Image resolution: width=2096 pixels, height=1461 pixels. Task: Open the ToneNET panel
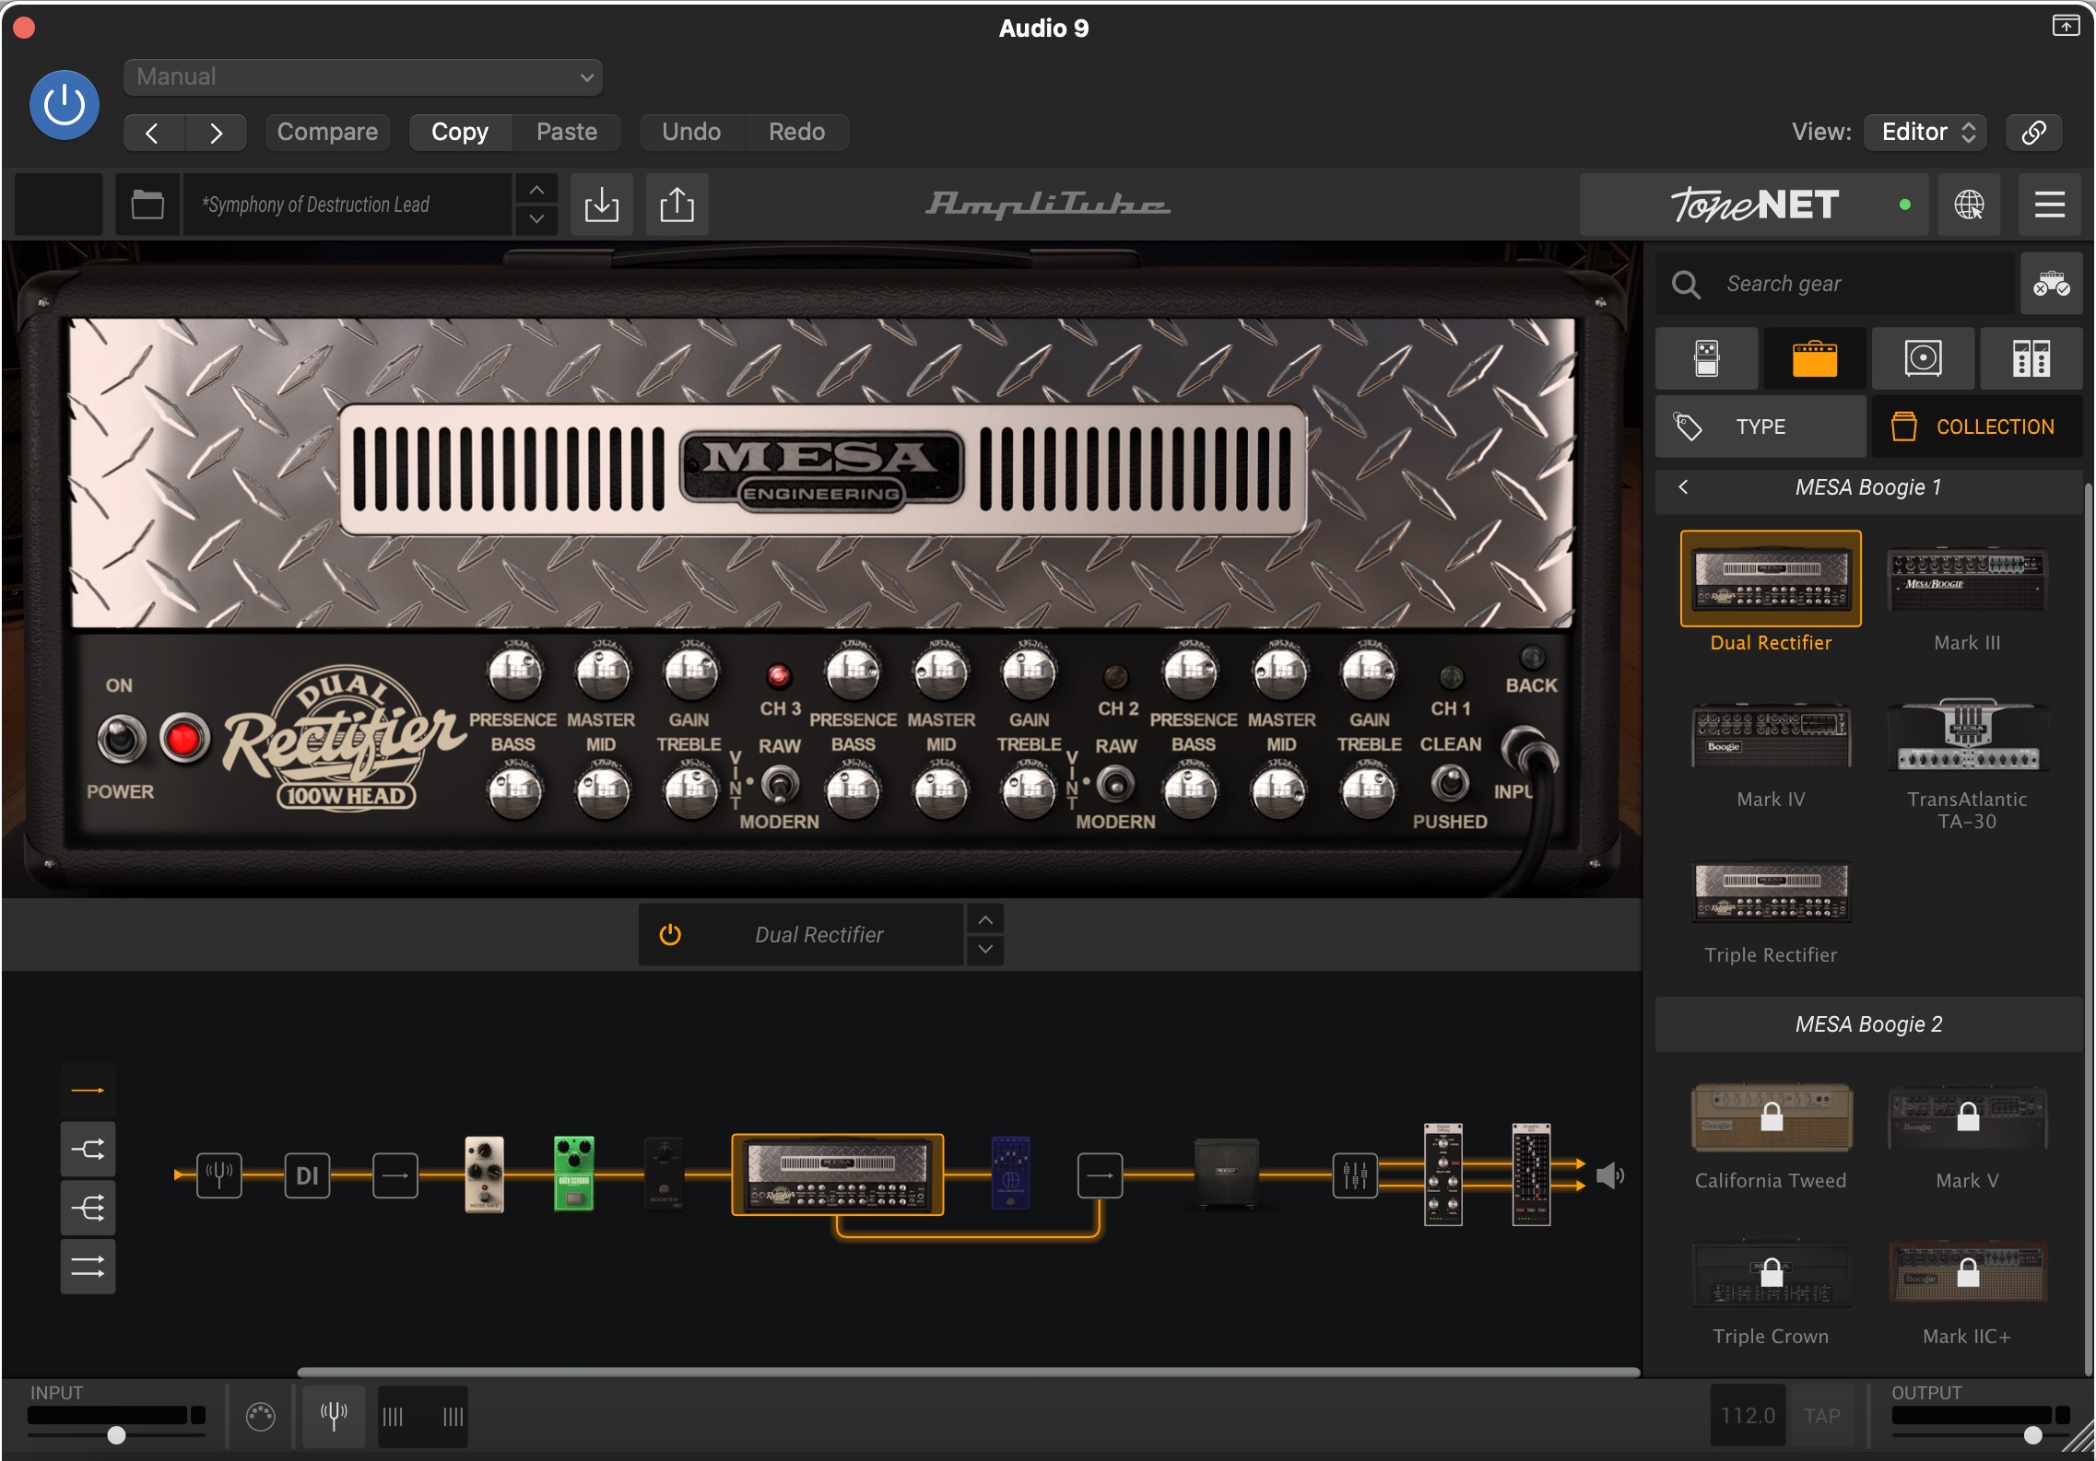pyautogui.click(x=1754, y=205)
